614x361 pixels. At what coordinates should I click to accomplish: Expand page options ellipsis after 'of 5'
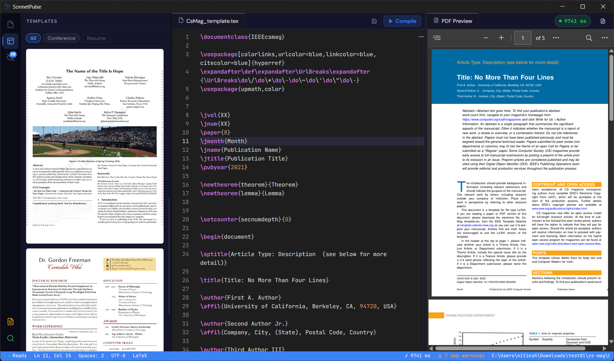tap(556, 38)
